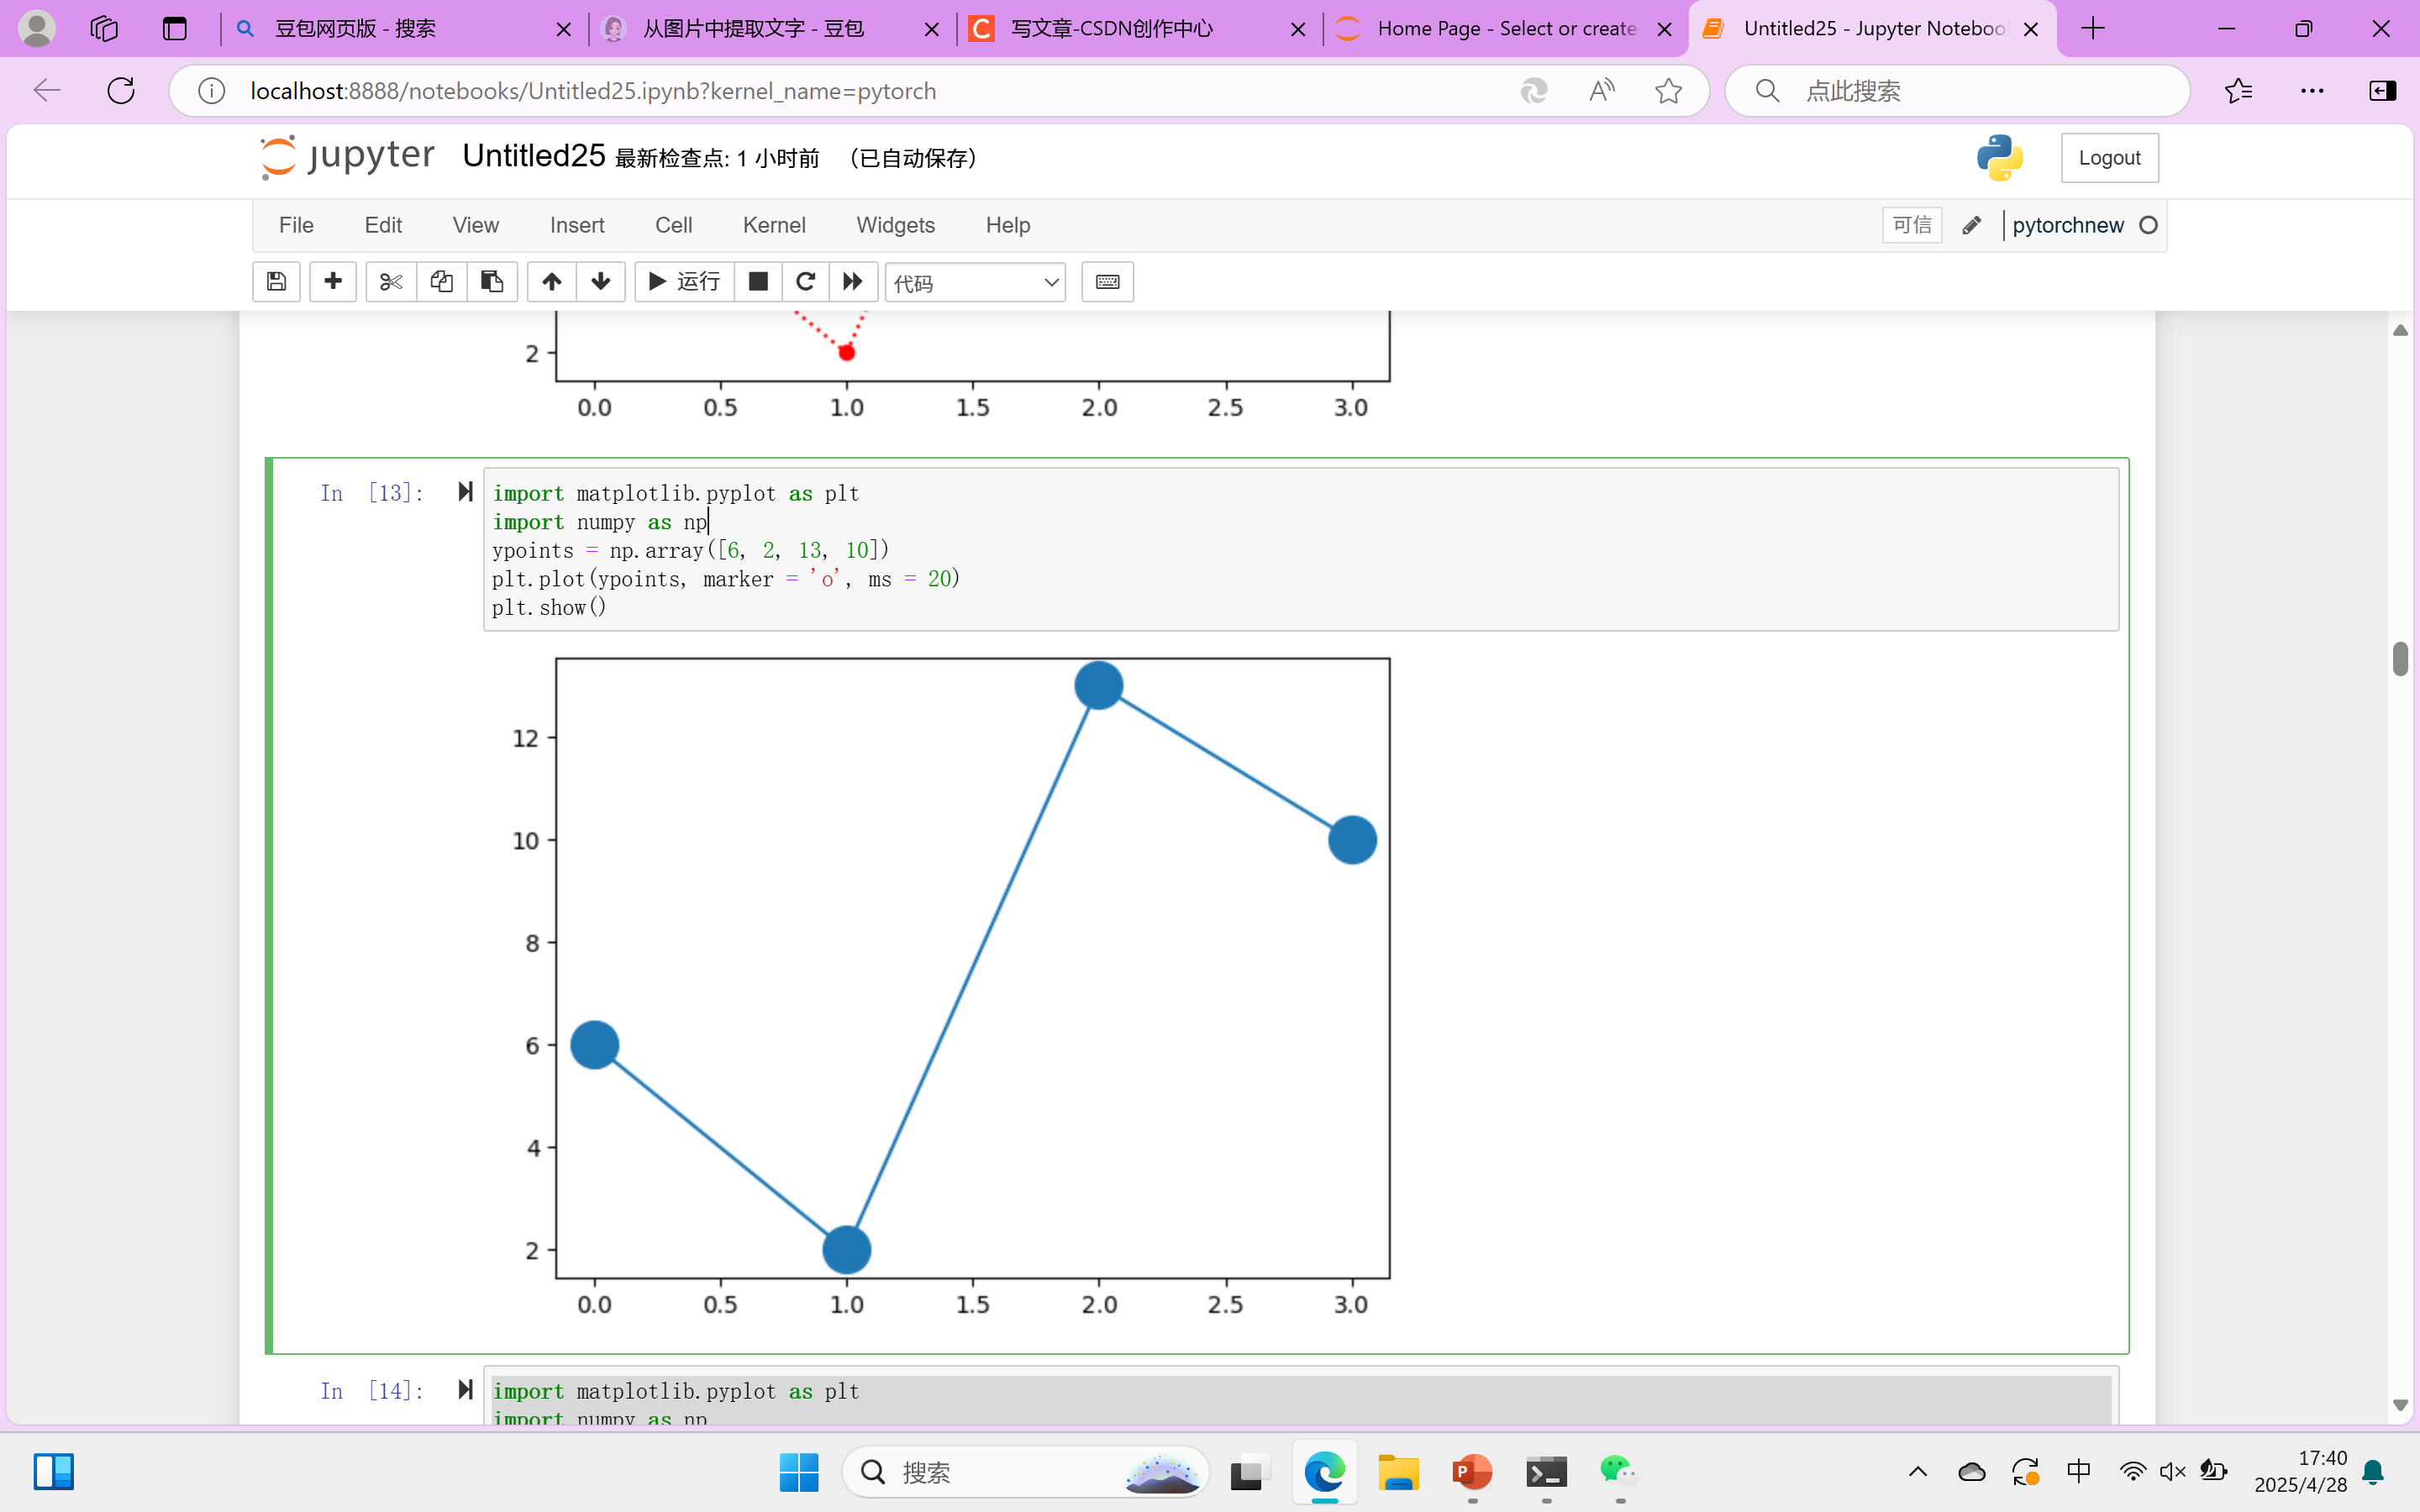Insert a new cell below with plus icon
2420x1512 pixels.
pos(333,282)
